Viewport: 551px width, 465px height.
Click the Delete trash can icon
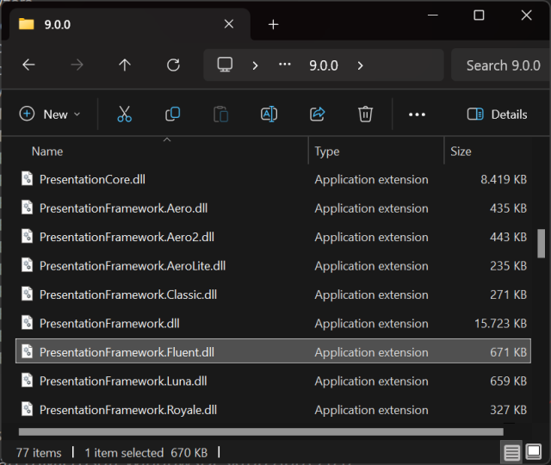tap(365, 114)
